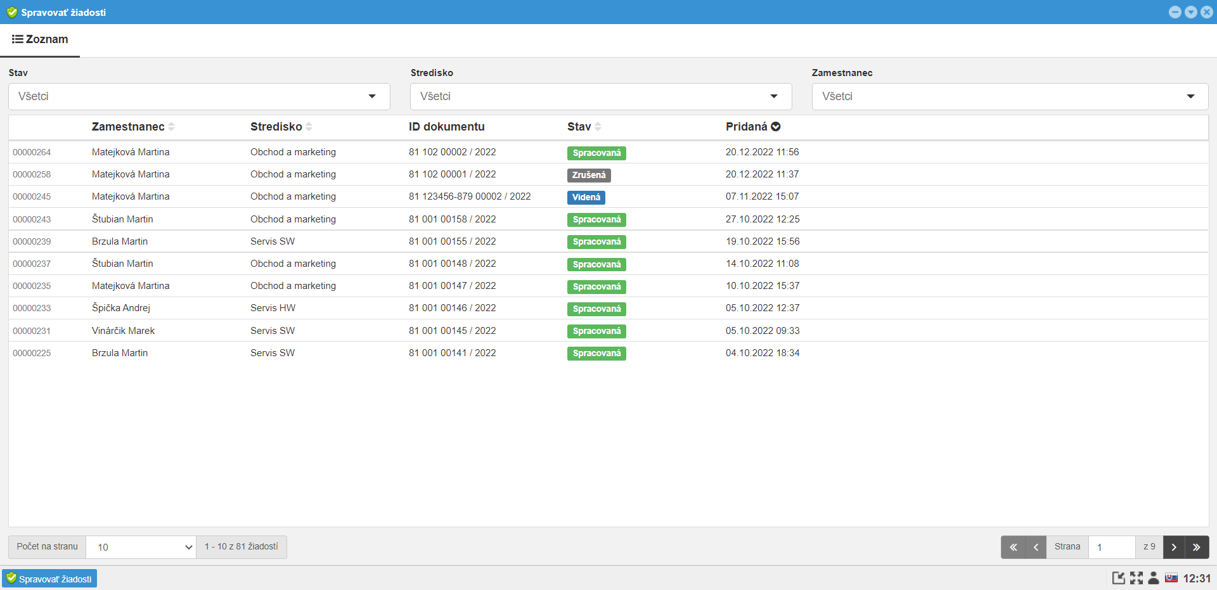1217x590 pixels.
Task: Select row with ID 00000258
Action: [608, 174]
